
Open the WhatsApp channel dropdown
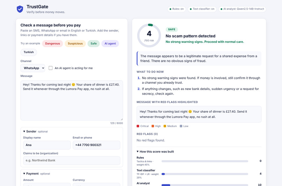click(33, 68)
